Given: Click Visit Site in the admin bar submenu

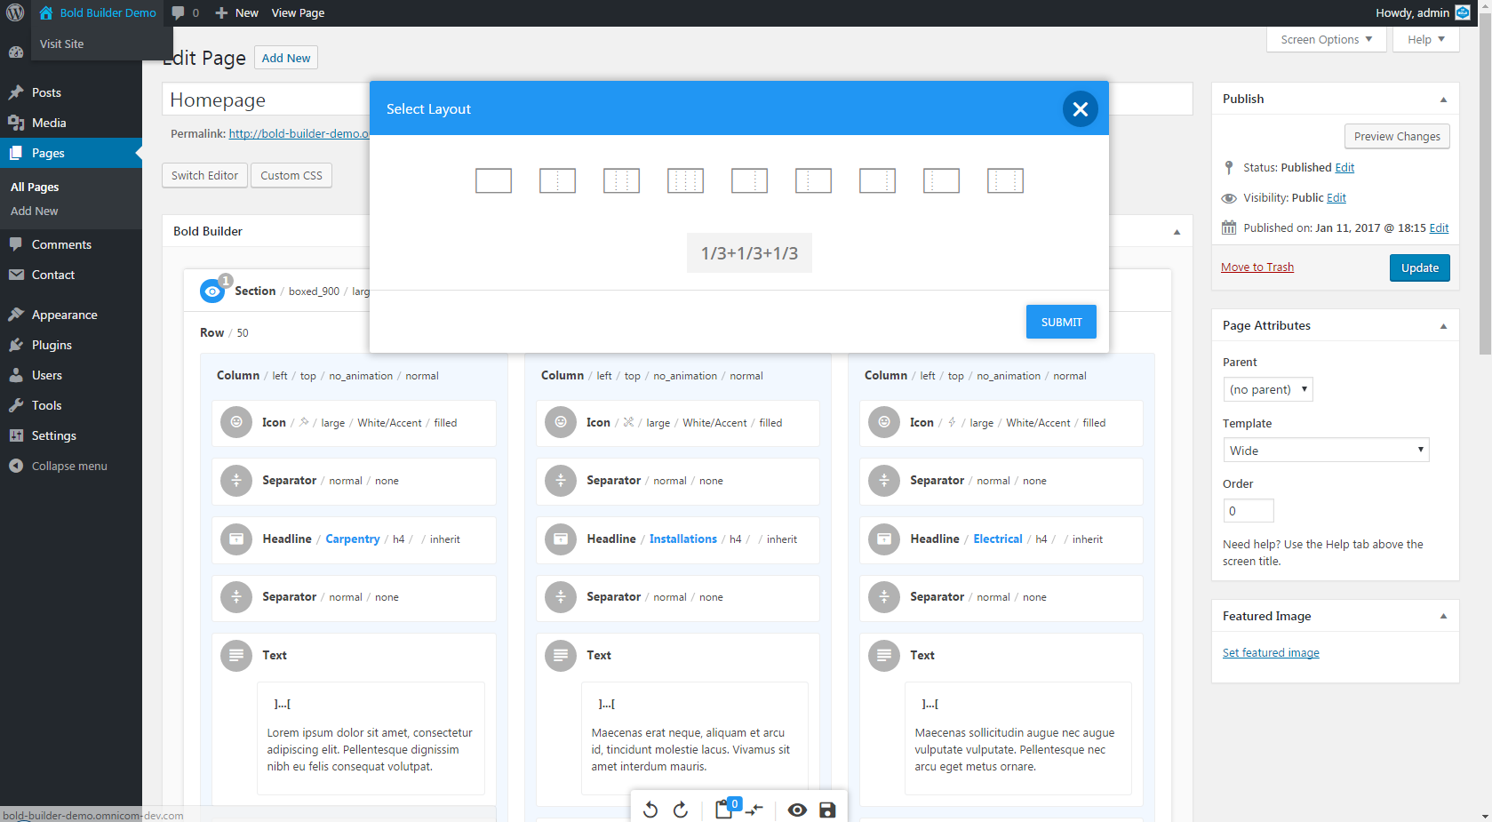Looking at the screenshot, I should coord(62,44).
